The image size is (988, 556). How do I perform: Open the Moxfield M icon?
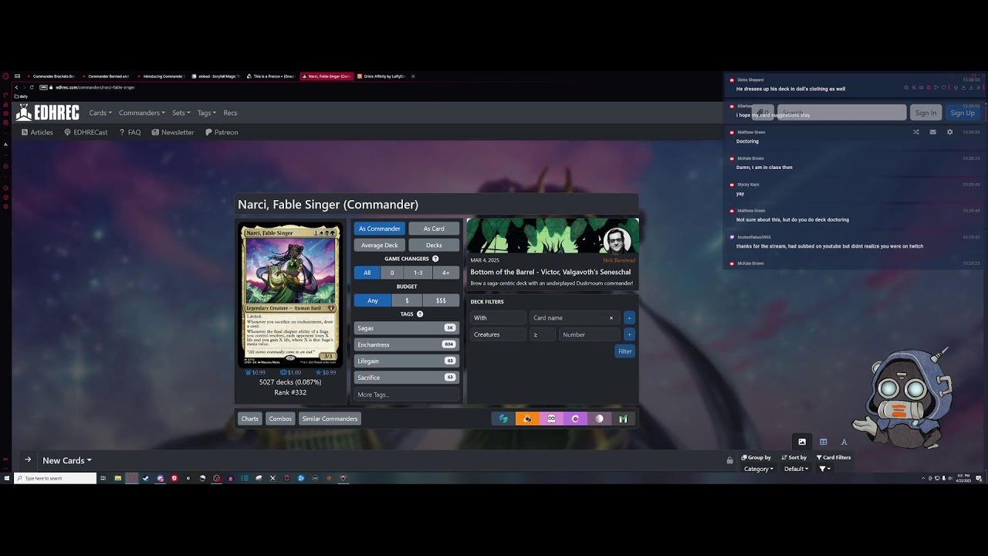[623, 419]
